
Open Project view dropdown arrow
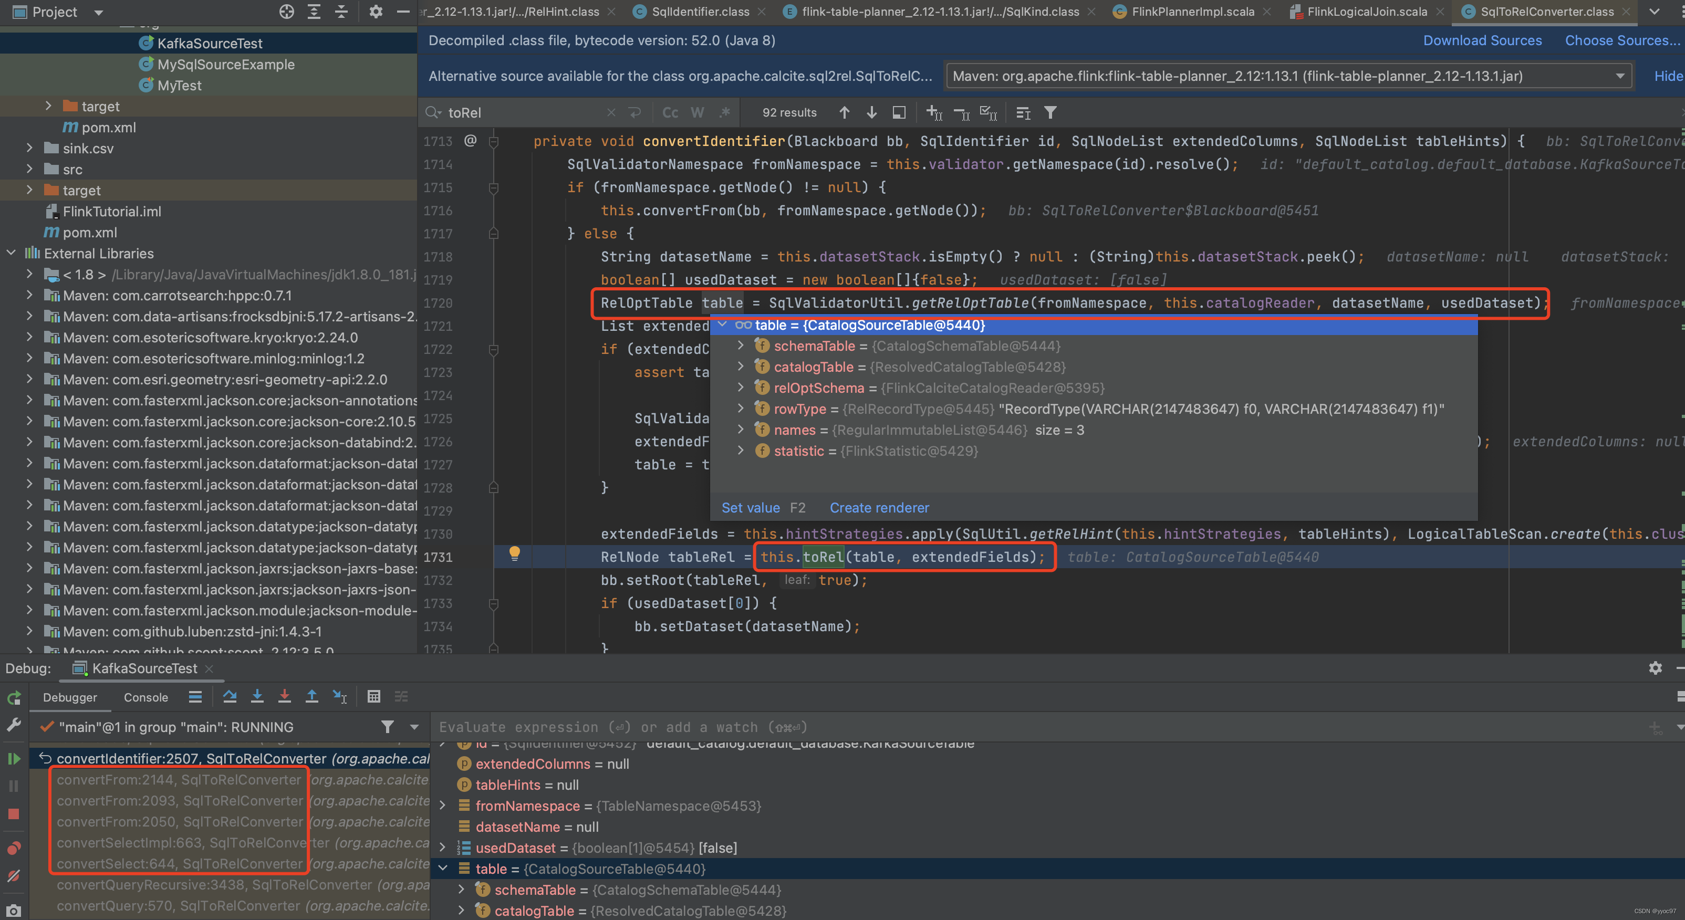pyautogui.click(x=99, y=13)
